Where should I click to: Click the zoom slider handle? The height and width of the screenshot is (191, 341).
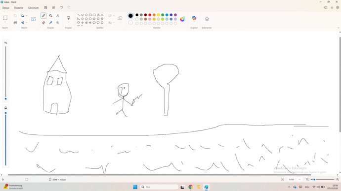click(x=314, y=180)
